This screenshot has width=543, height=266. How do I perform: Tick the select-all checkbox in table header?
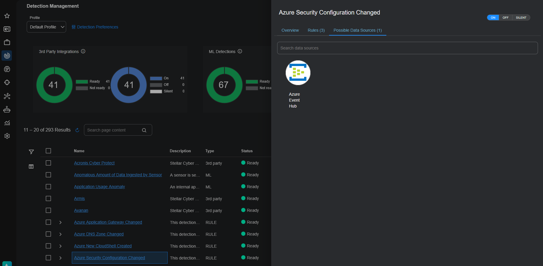tap(48, 151)
